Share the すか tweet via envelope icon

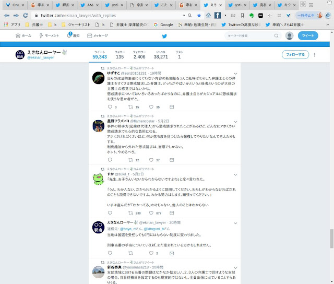click(x=172, y=213)
